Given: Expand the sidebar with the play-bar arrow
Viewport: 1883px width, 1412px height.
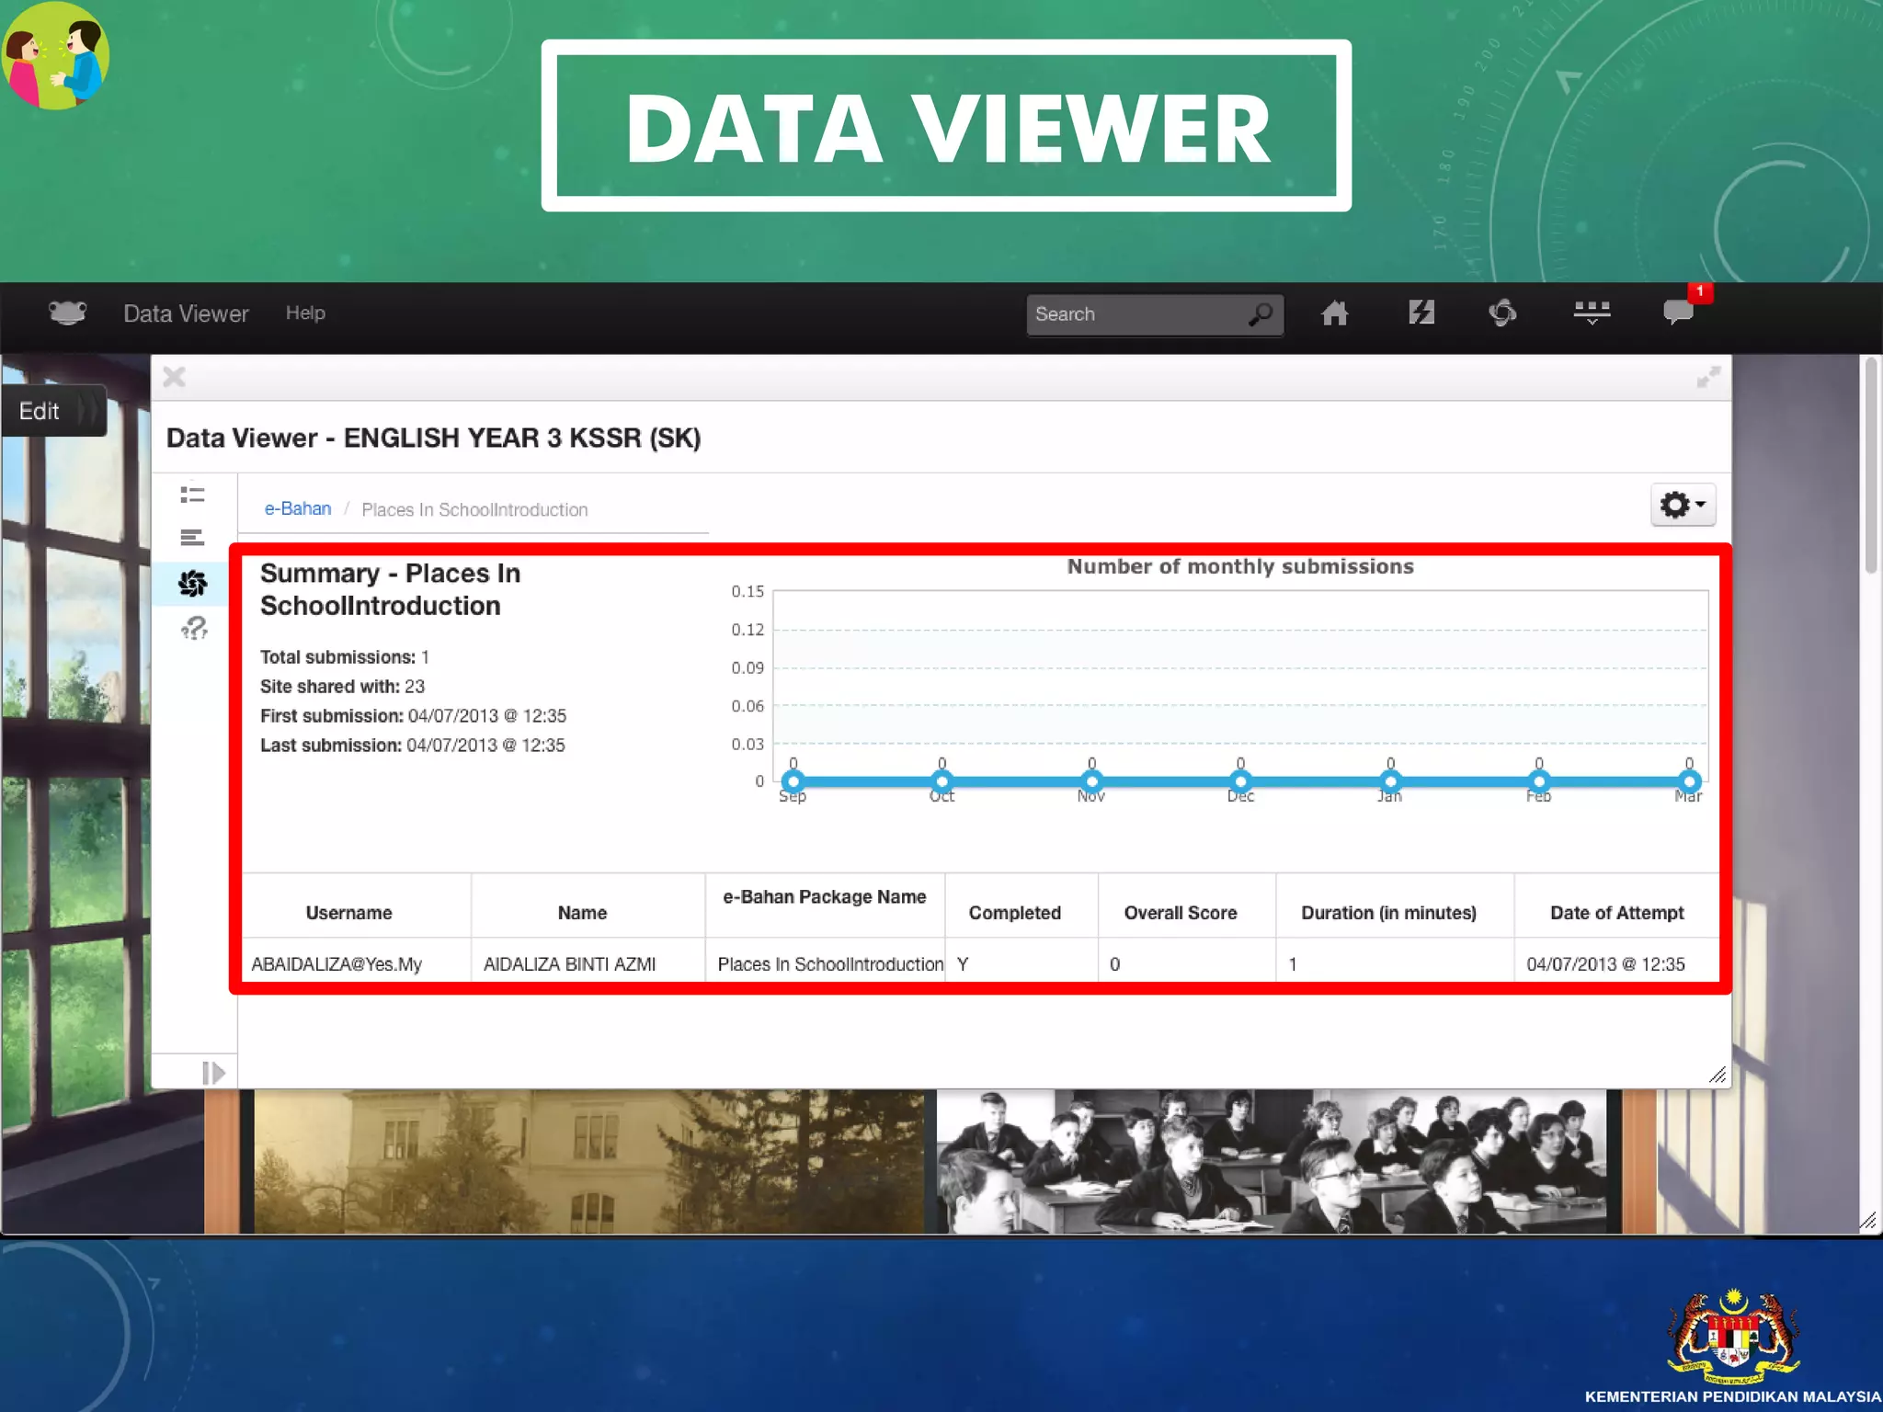Looking at the screenshot, I should tap(213, 1073).
